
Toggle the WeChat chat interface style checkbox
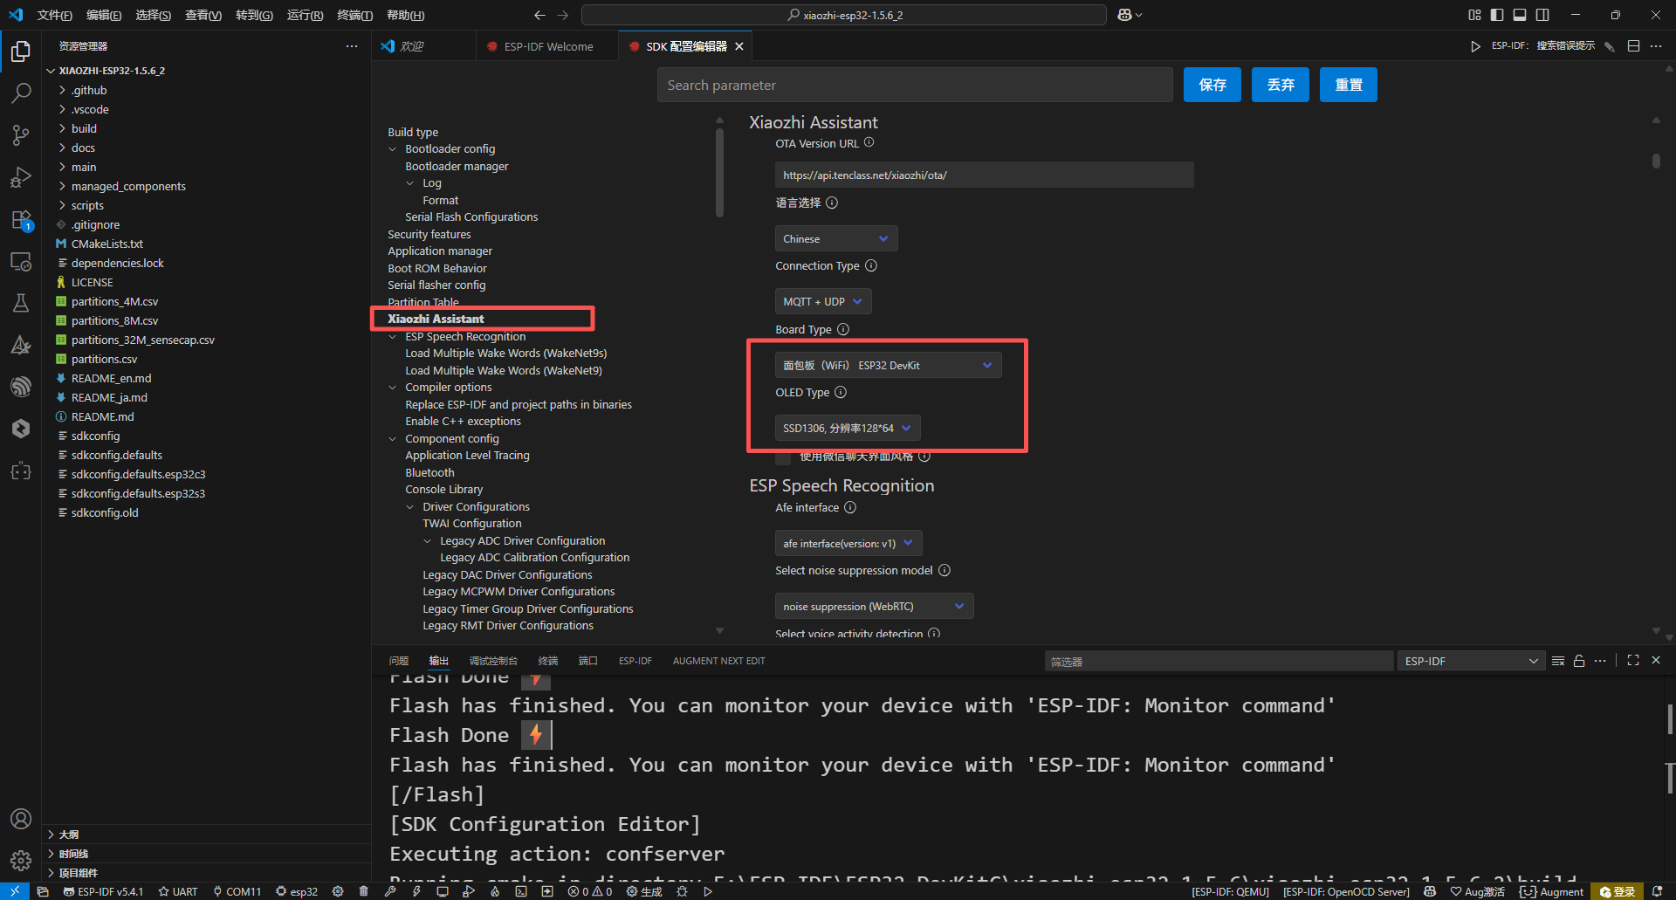point(783,457)
